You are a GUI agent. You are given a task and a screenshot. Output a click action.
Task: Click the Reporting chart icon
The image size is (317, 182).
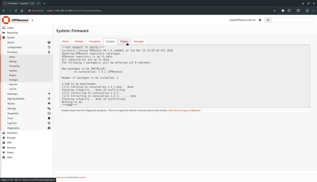point(4,33)
